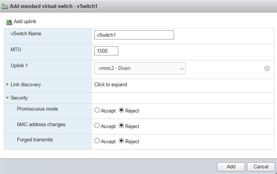Image resolution: width=277 pixels, height=174 pixels.
Task: Click the Link discovery label
Action: pyautogui.click(x=26, y=85)
